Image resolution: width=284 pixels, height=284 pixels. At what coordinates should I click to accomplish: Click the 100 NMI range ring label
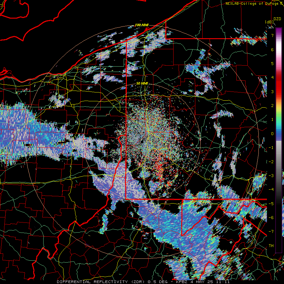[x=142, y=25]
